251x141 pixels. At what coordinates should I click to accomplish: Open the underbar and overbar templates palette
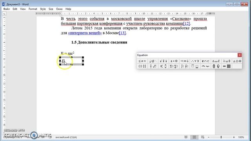pos(195,66)
